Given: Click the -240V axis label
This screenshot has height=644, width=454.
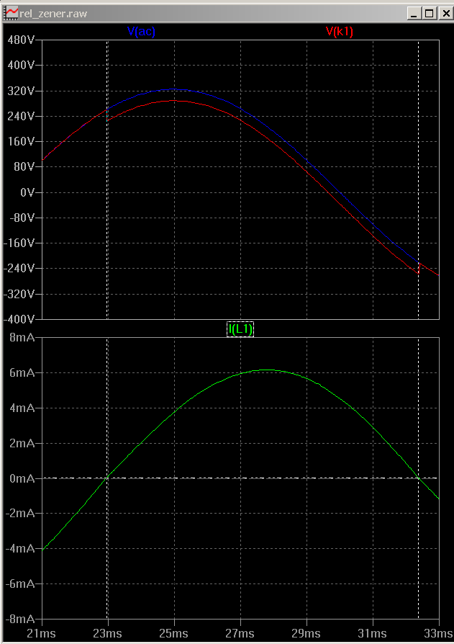Looking at the screenshot, I should point(19,268).
